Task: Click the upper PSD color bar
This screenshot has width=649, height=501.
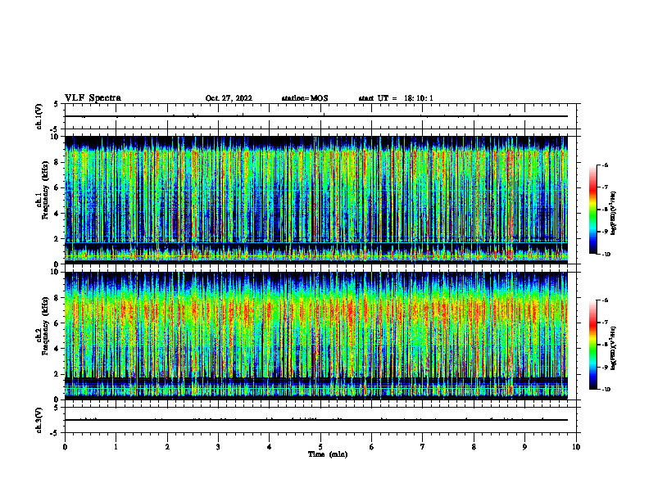Action: [592, 210]
